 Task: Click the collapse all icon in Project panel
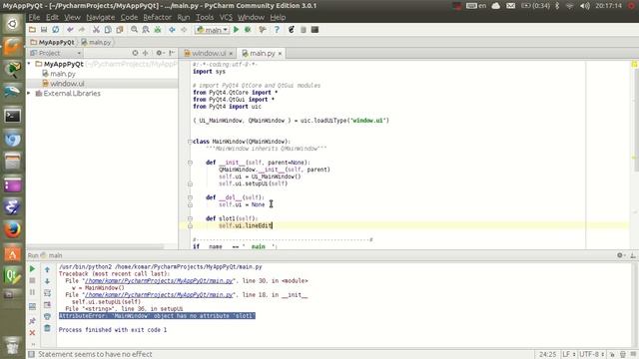tap(146, 53)
